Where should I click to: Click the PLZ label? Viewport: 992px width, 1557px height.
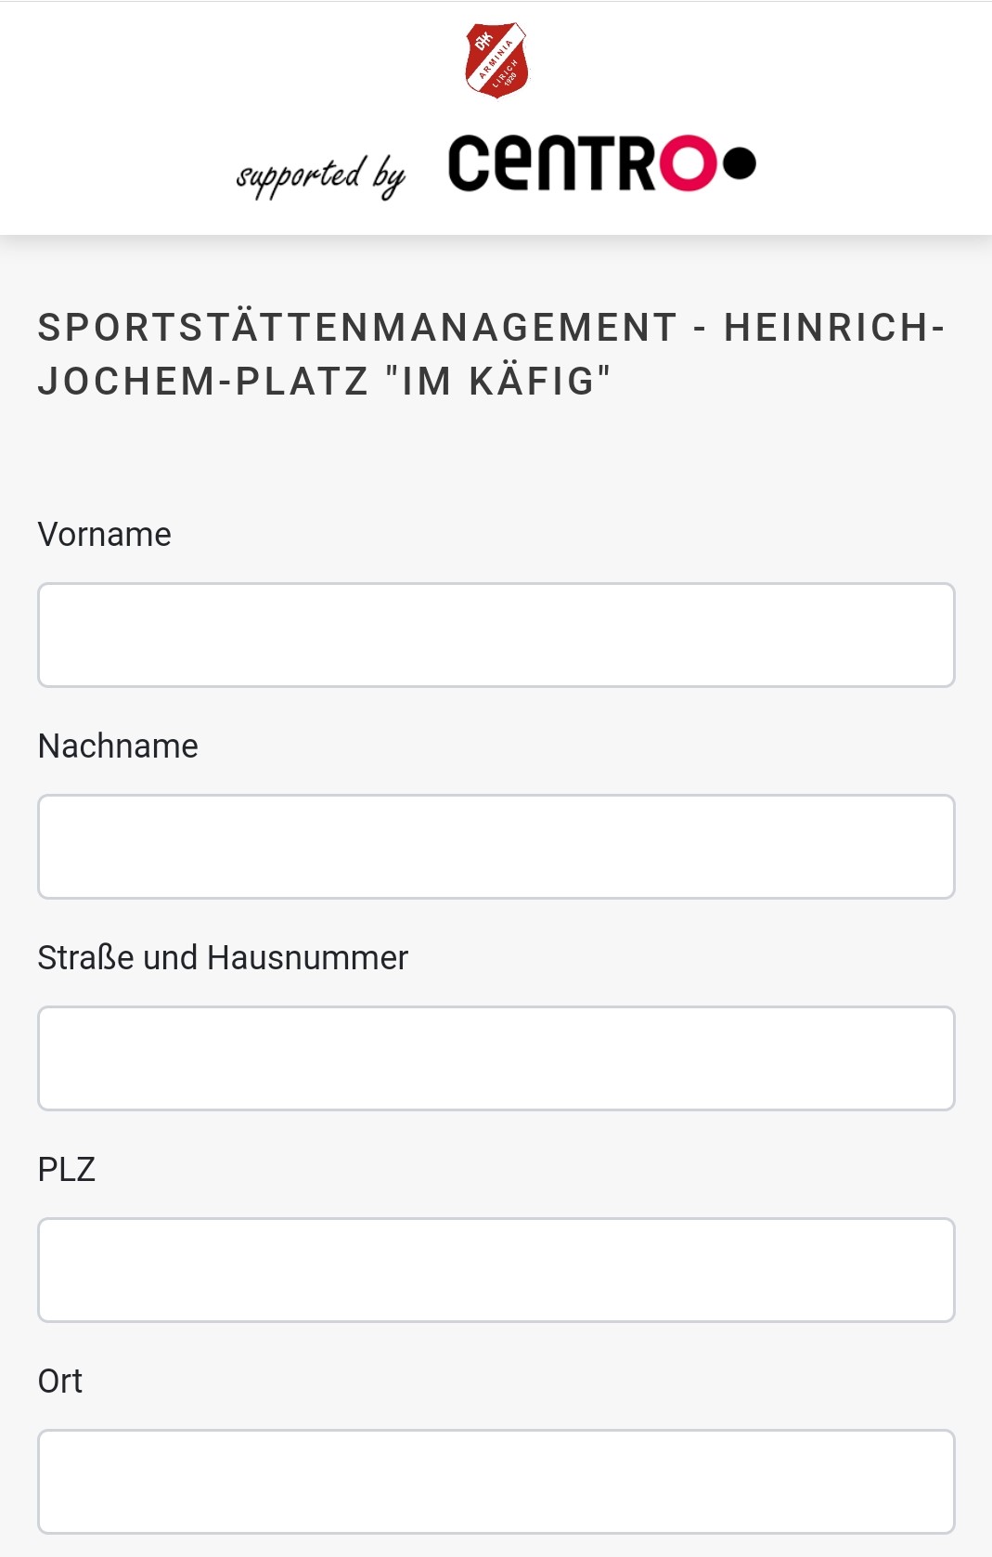67,1170
